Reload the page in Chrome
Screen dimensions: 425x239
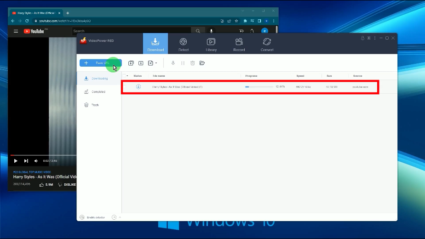pos(27,21)
